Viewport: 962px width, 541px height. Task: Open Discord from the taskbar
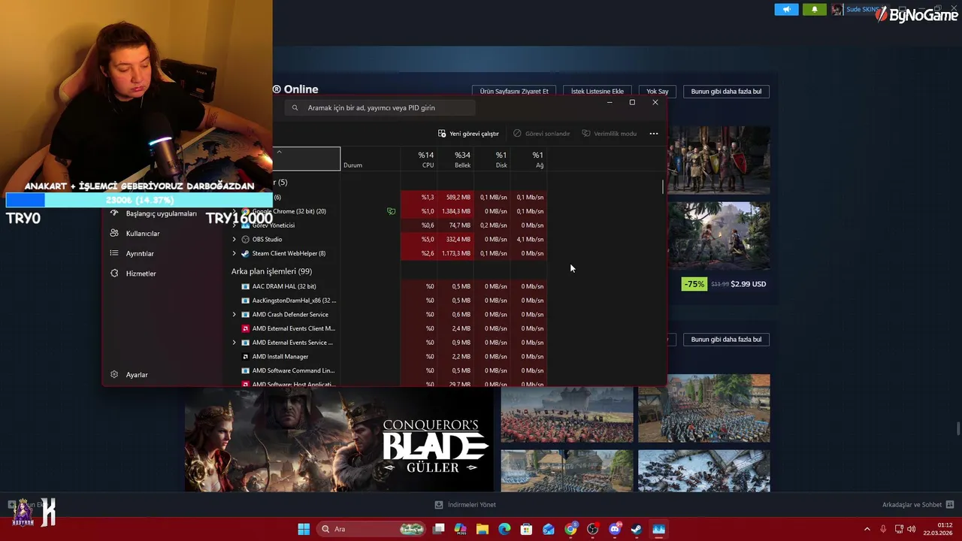tap(615, 529)
